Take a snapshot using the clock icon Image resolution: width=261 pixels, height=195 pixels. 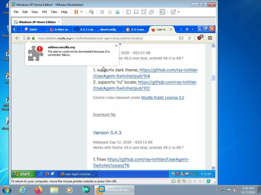point(102,12)
